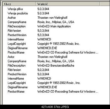Select the Author key
This screenshot has height=109, width=110.
pos(12,18)
